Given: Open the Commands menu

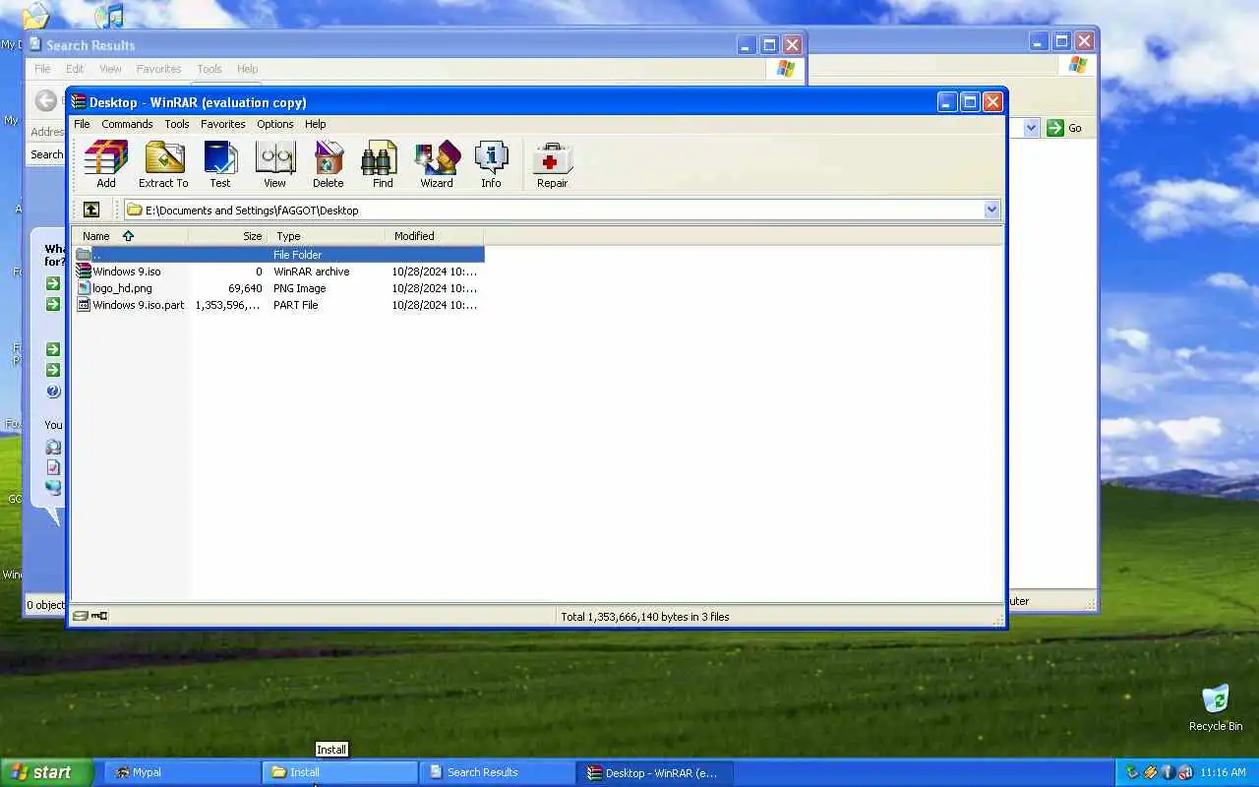Looking at the screenshot, I should [x=127, y=124].
